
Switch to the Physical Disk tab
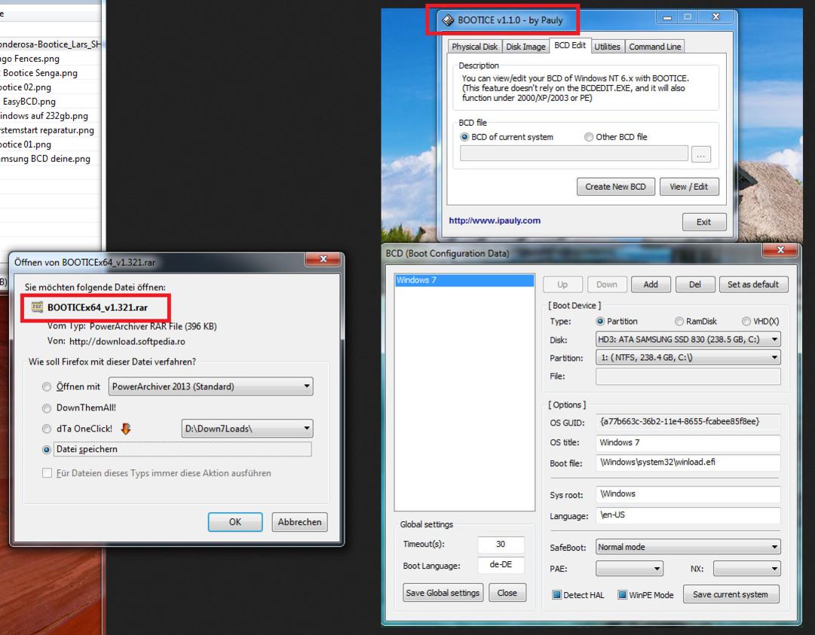click(474, 46)
